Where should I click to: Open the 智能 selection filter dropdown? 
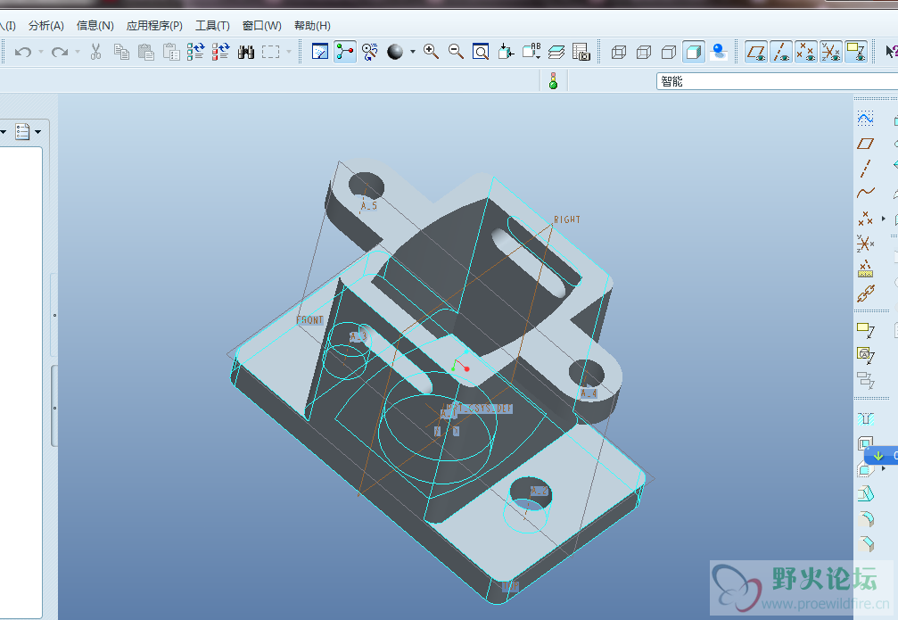777,81
